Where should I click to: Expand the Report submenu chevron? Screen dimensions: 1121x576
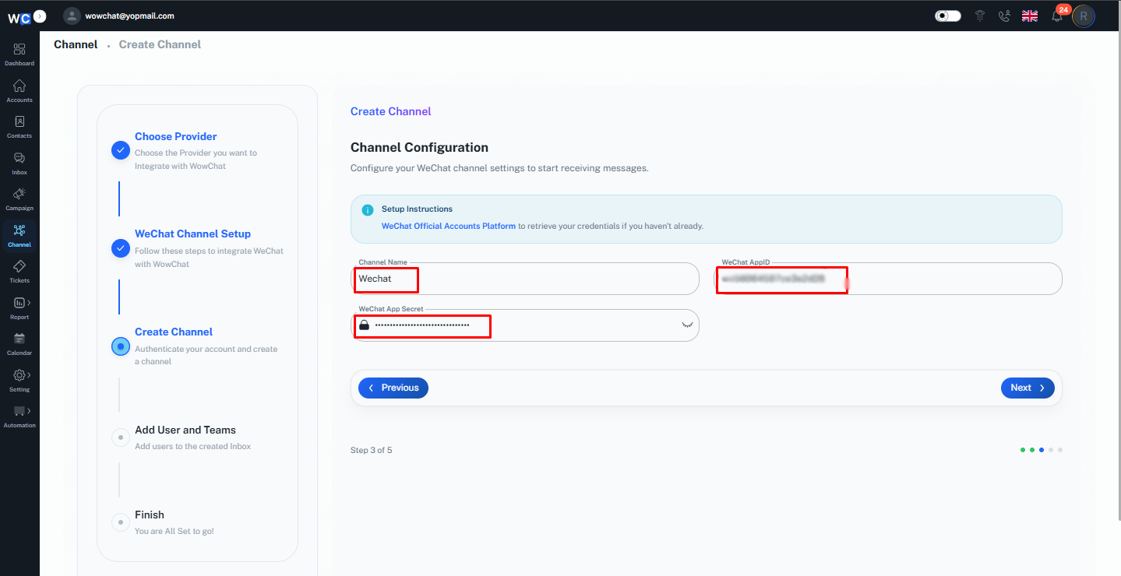pos(30,302)
